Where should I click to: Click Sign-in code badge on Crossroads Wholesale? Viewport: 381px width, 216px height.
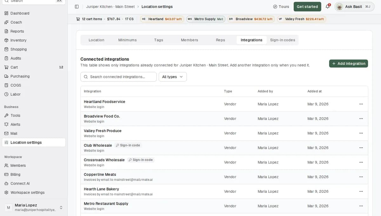(141, 160)
